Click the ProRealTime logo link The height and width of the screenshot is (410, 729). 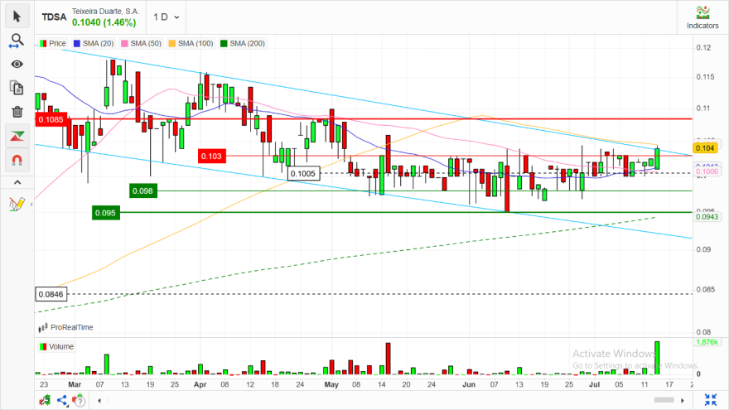pyautogui.click(x=65, y=328)
